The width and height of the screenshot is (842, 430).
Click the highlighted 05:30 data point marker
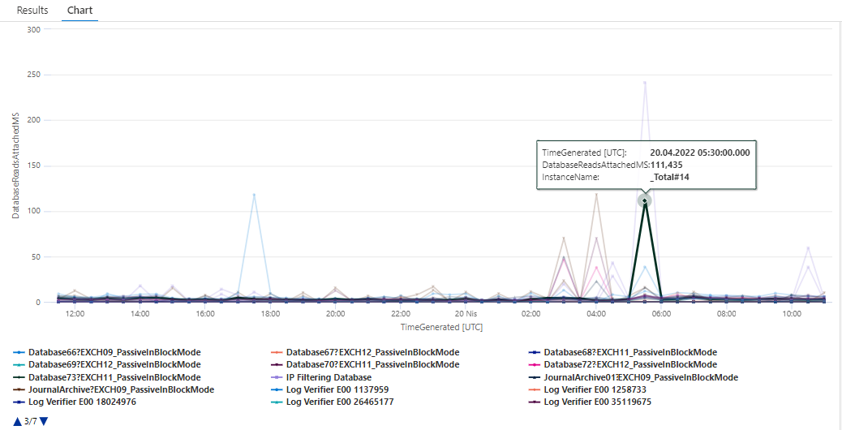click(644, 200)
